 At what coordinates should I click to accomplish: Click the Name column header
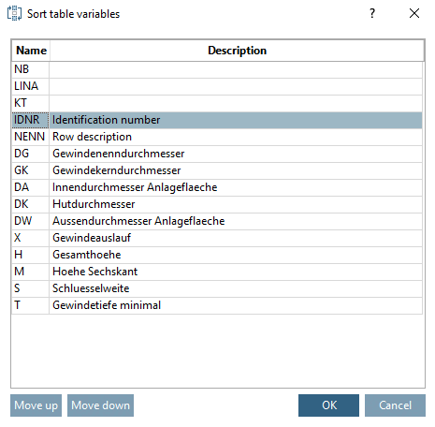pyautogui.click(x=31, y=51)
